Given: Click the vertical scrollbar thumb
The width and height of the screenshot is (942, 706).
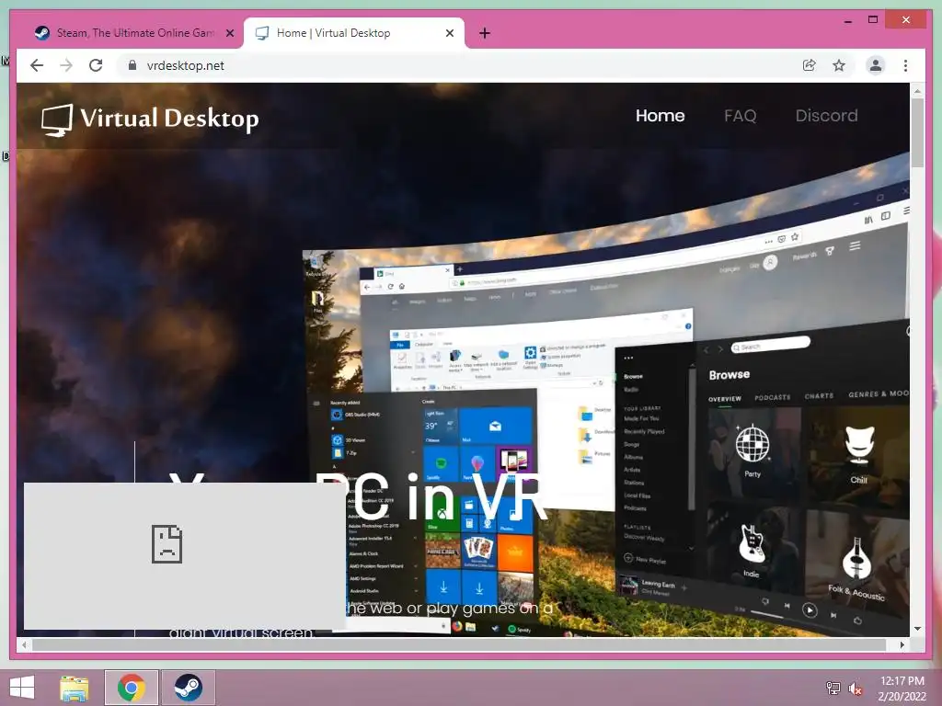Looking at the screenshot, I should pyautogui.click(x=917, y=133).
